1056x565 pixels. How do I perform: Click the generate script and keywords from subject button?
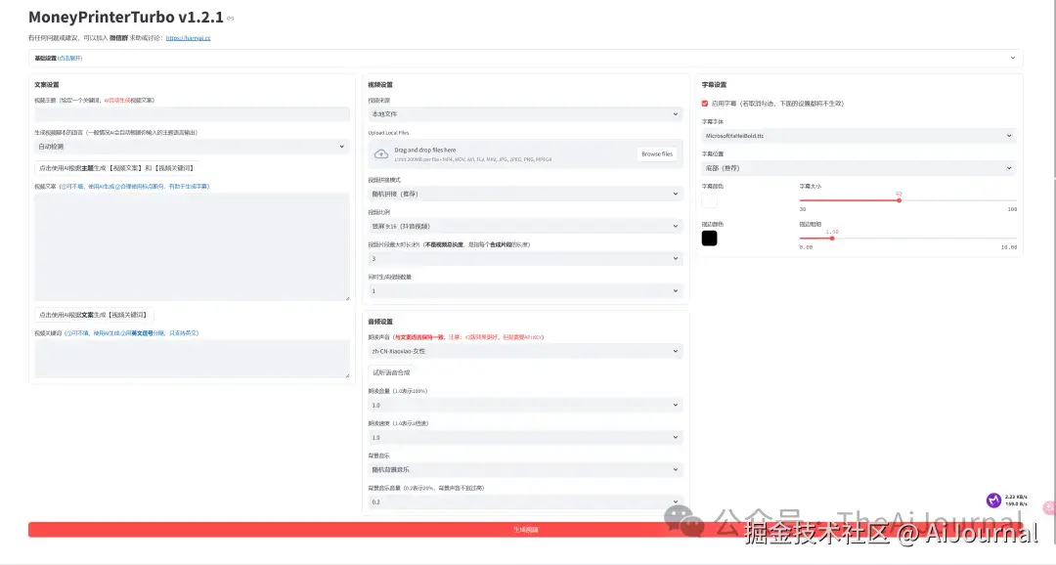point(116,168)
